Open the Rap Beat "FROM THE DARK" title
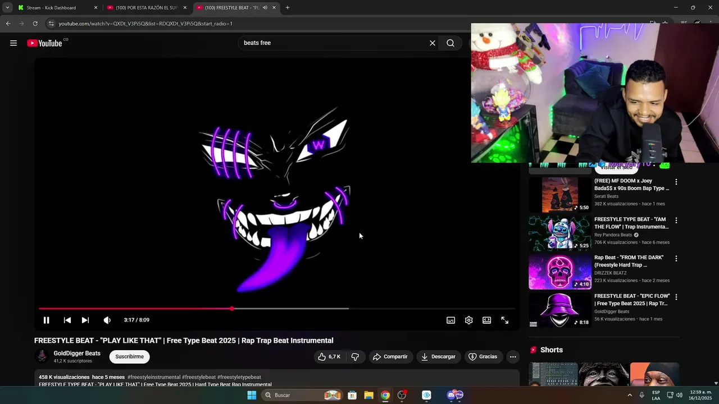The height and width of the screenshot is (404, 719). 629,261
